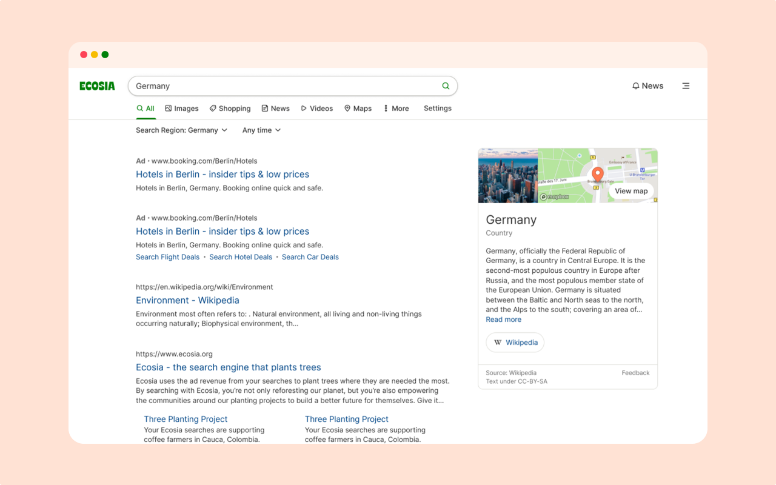Viewport: 776px width, 485px height.
Task: Open the Videos tab
Action: coord(316,109)
